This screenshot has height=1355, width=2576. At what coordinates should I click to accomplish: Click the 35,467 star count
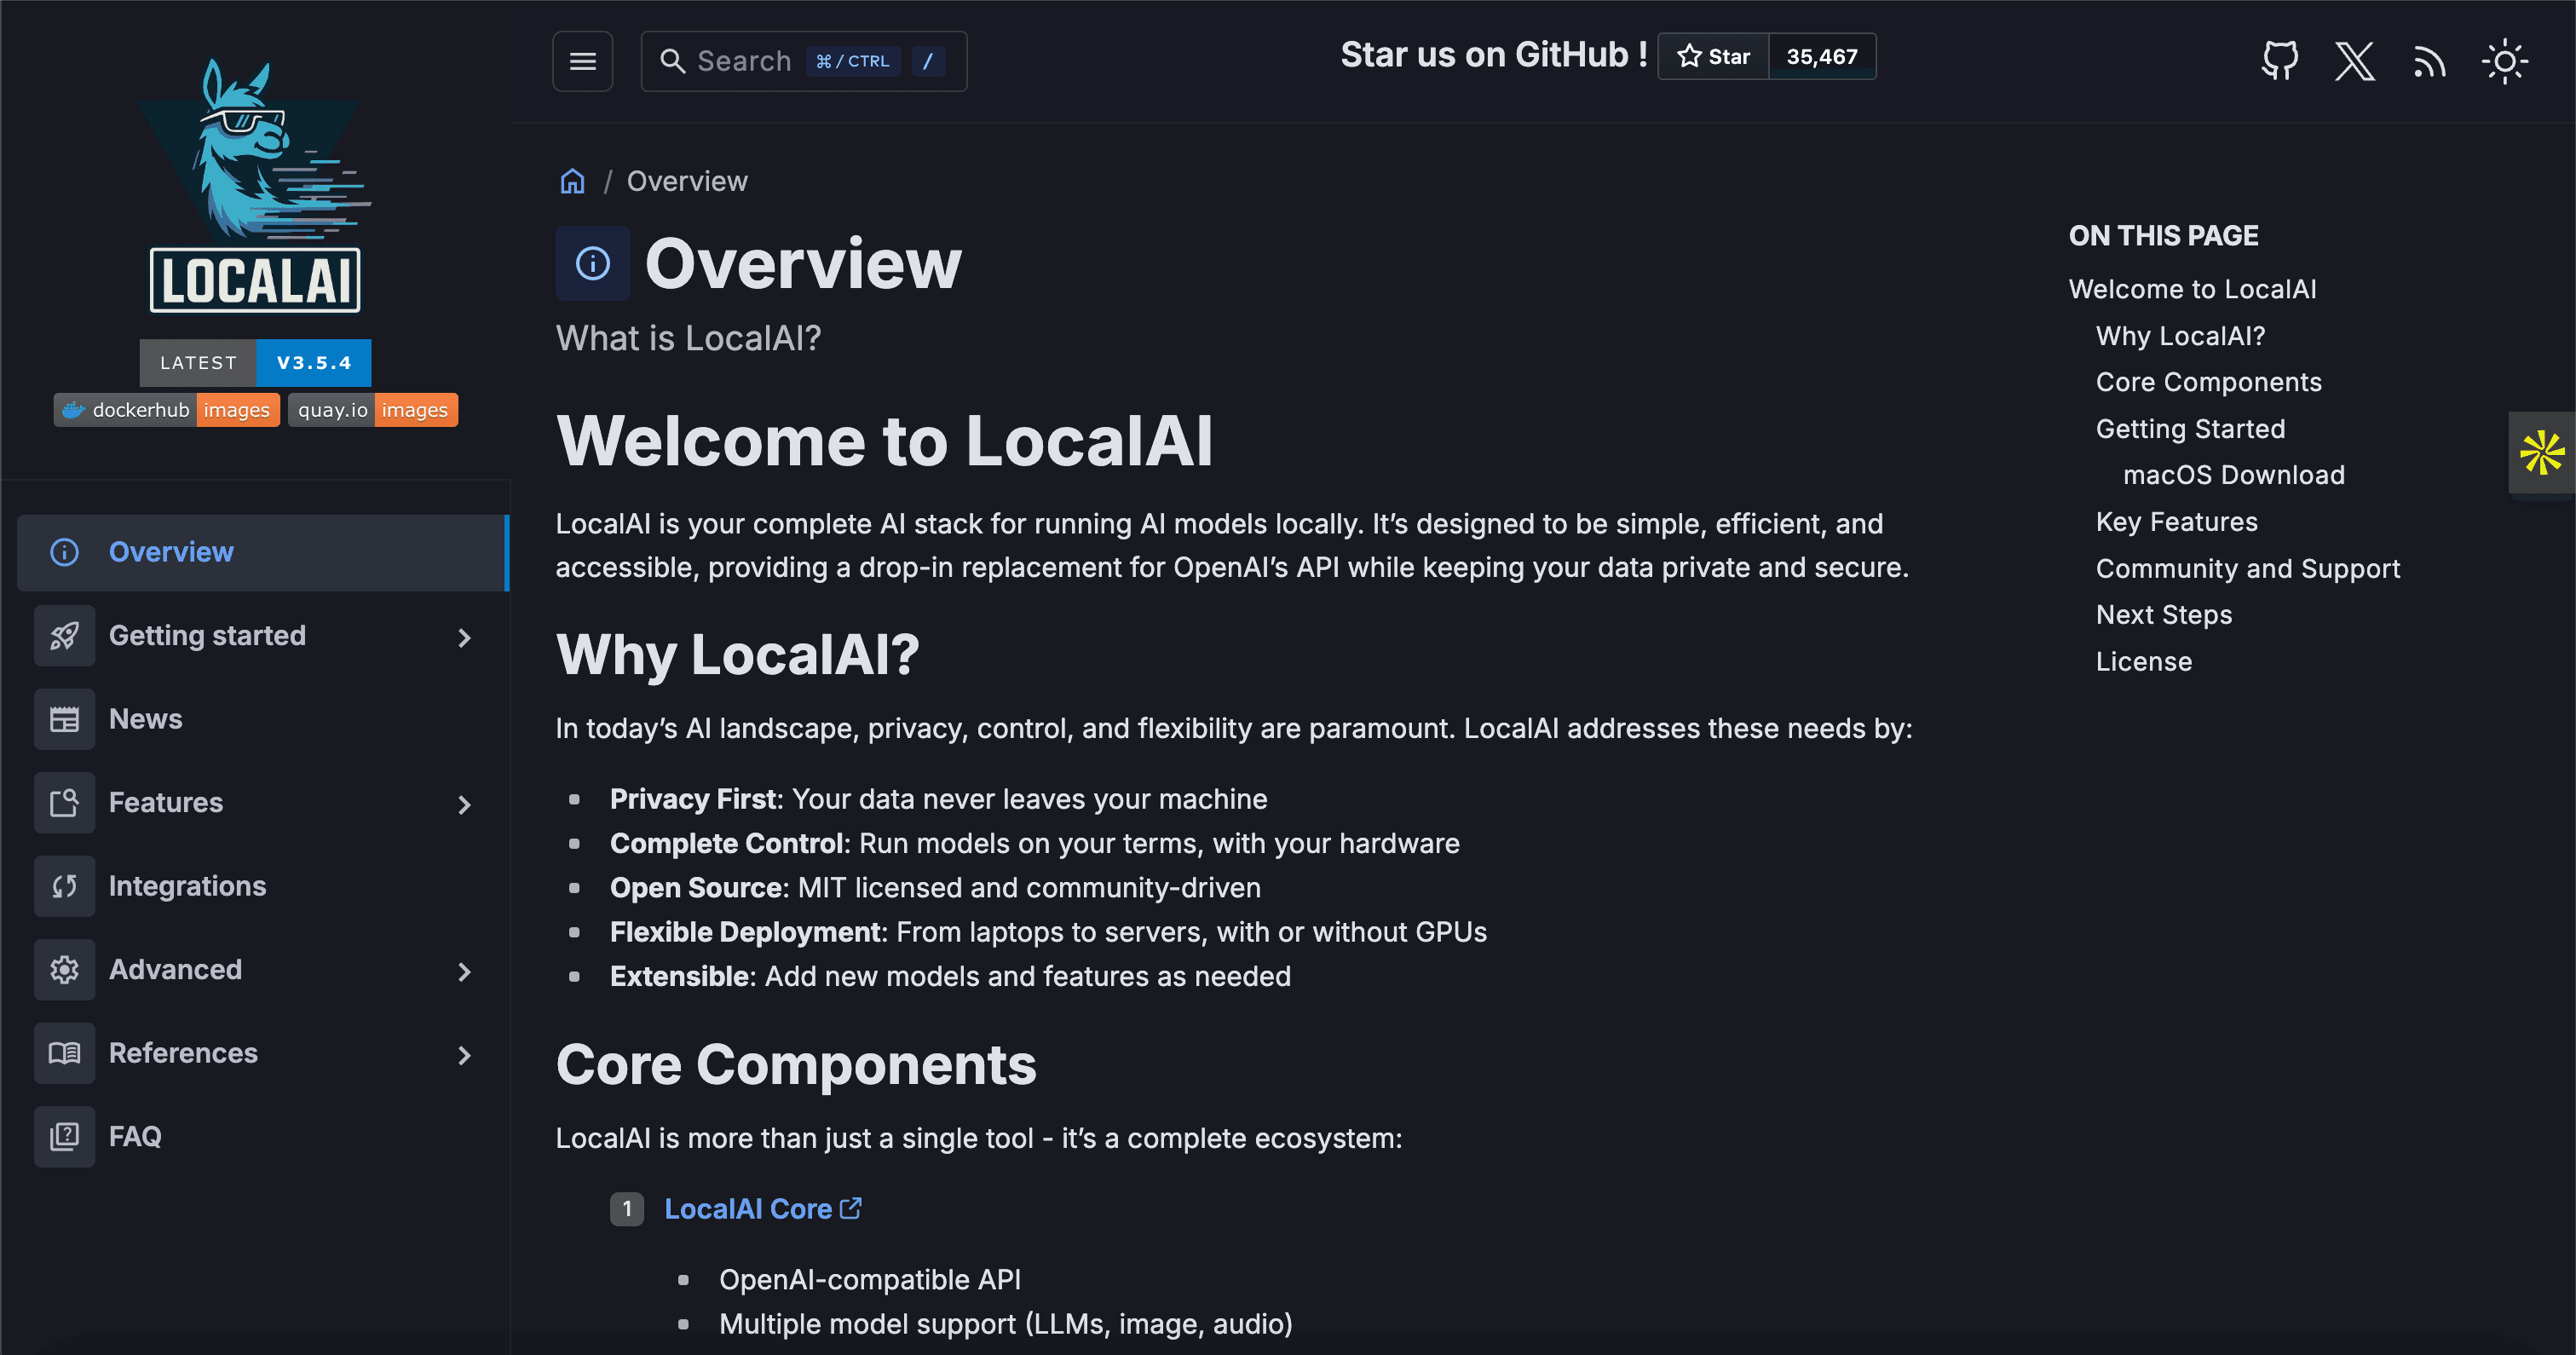pyautogui.click(x=1822, y=56)
